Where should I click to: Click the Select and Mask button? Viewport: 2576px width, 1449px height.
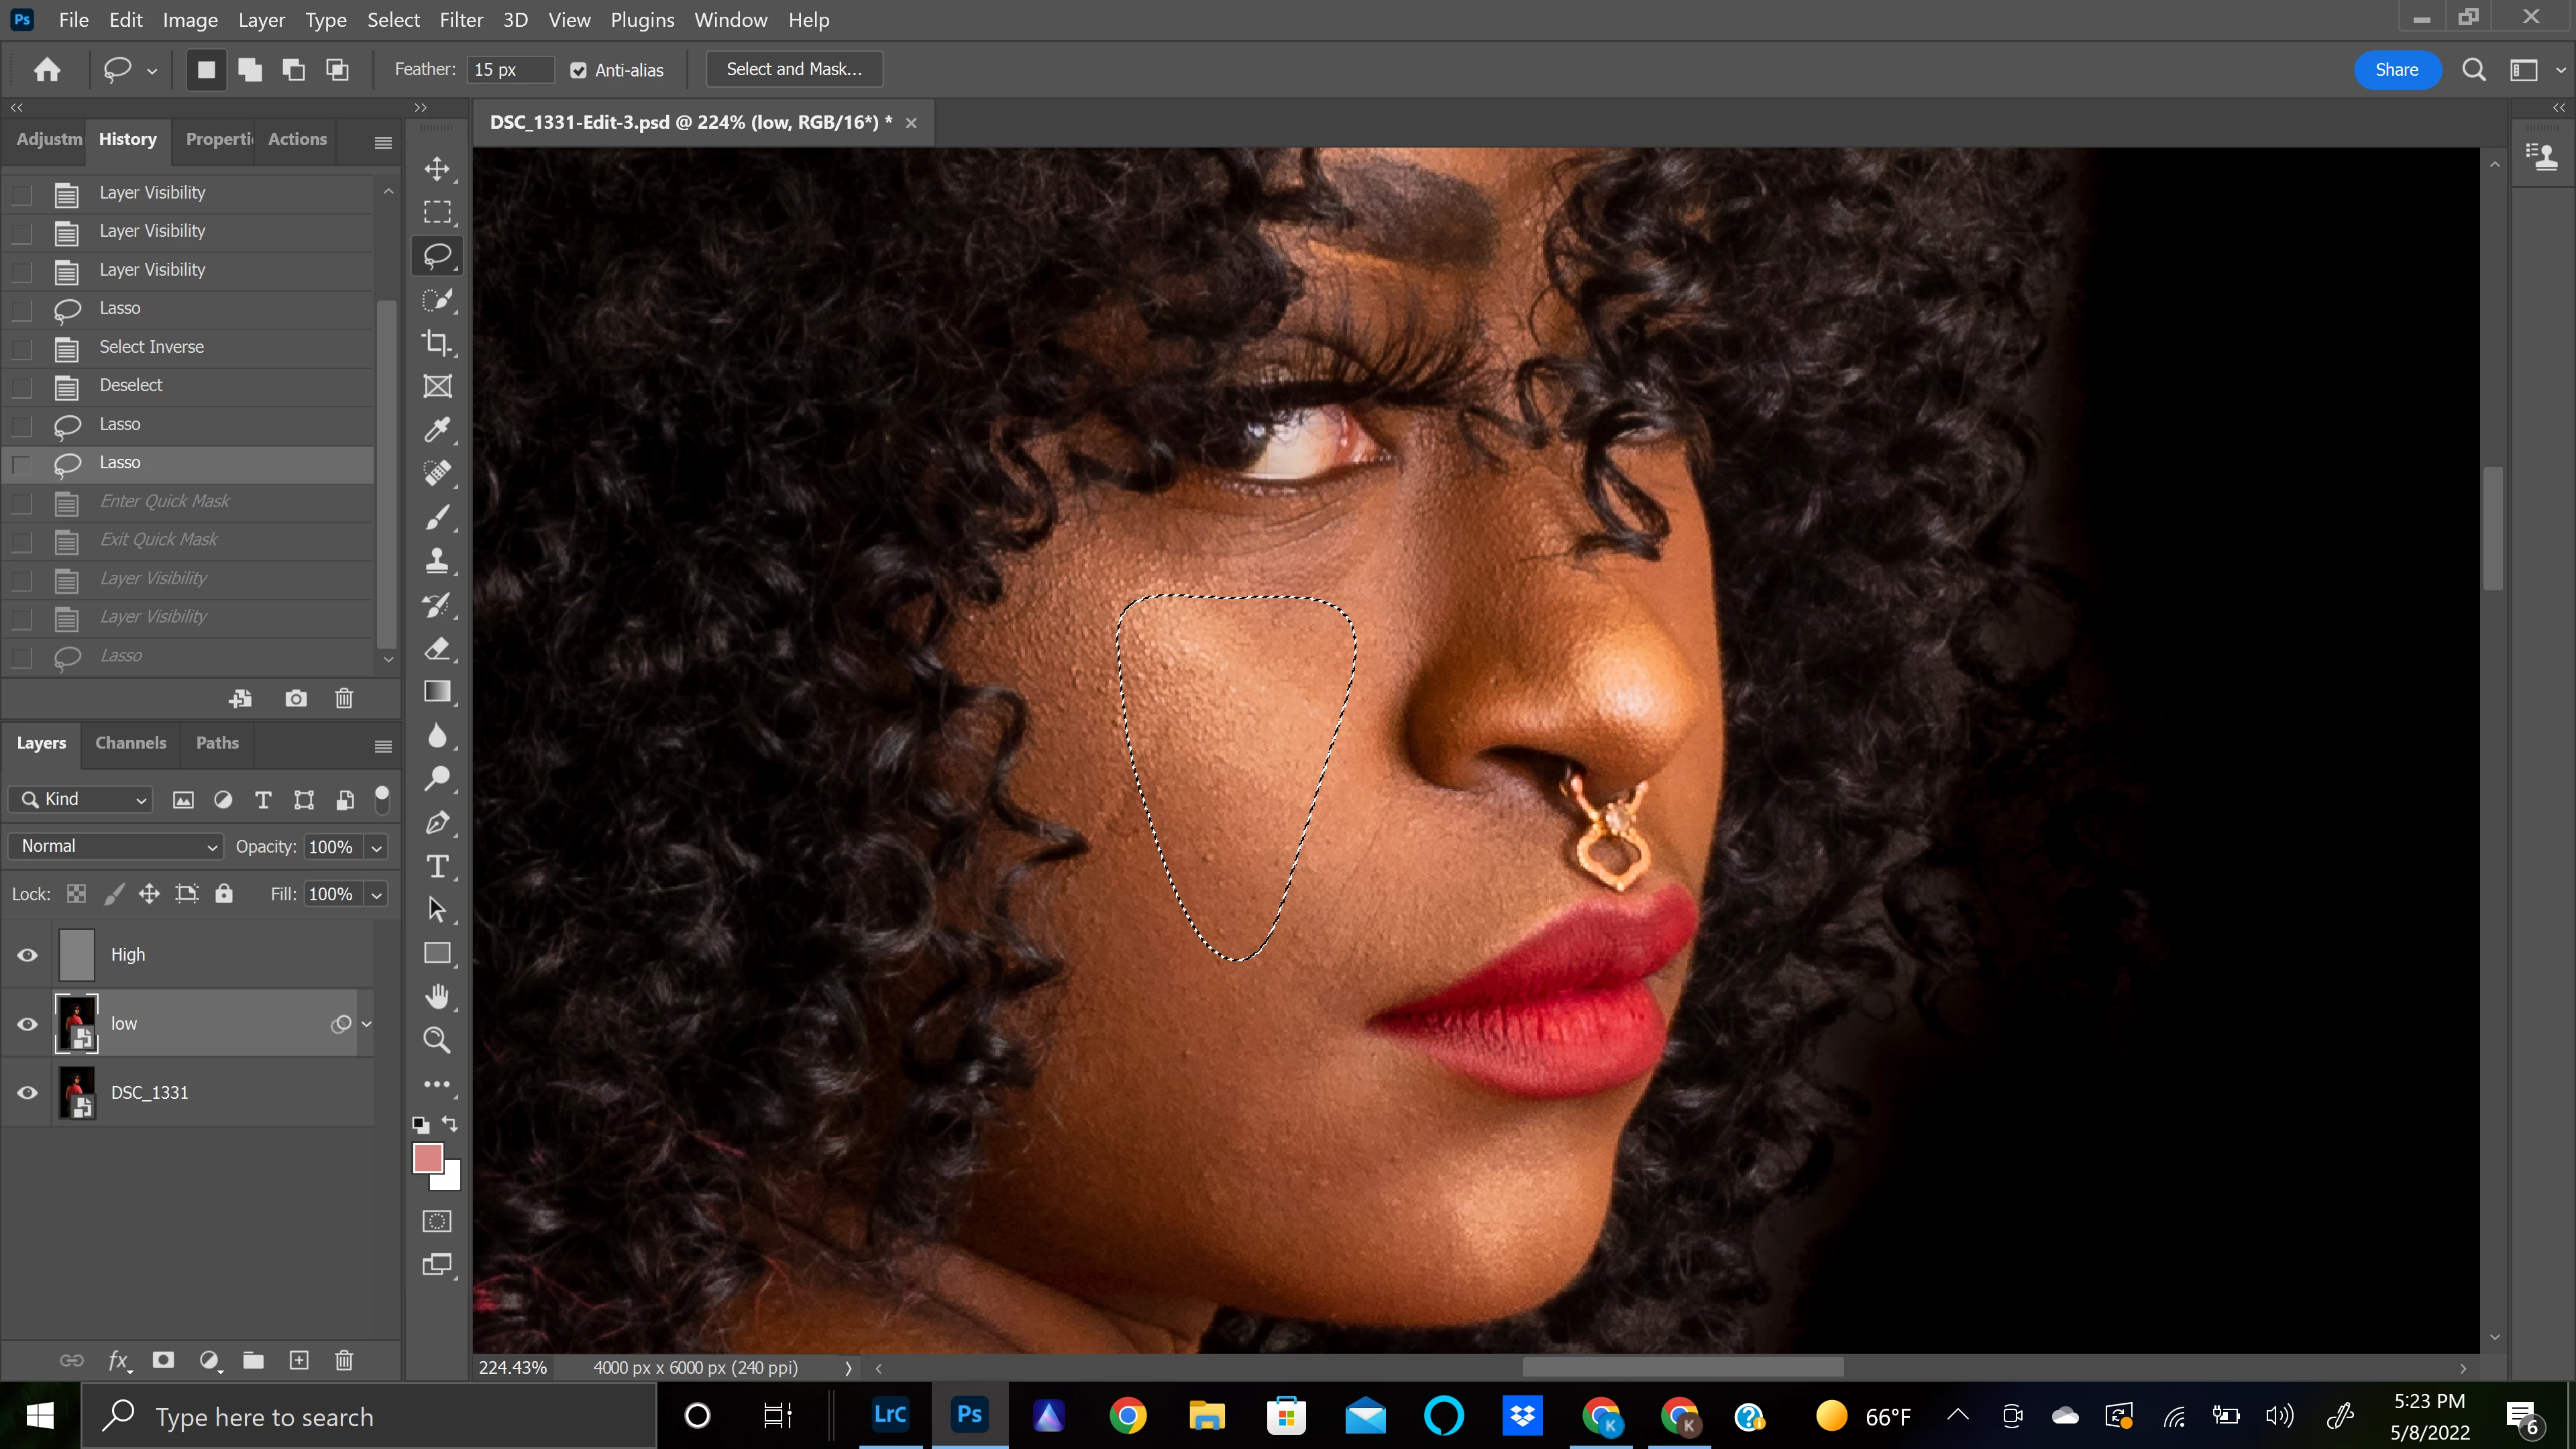[x=794, y=69]
